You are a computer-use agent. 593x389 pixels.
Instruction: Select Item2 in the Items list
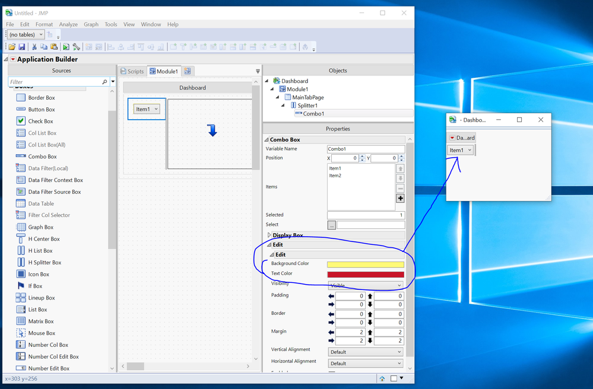click(x=335, y=176)
